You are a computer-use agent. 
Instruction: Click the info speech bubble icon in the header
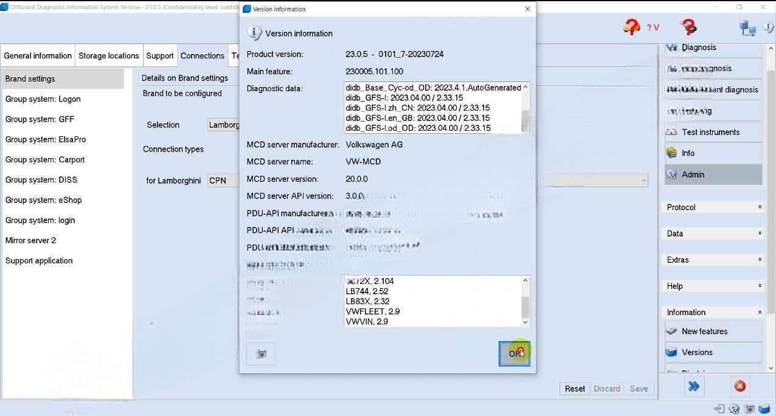[769, 28]
